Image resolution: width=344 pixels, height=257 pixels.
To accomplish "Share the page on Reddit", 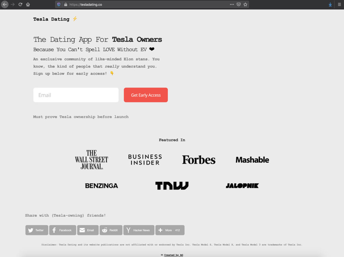I will 111,230.
